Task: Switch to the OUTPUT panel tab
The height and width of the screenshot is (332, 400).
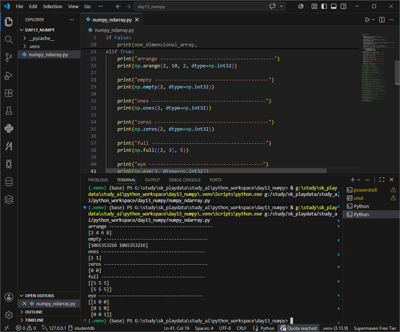Action: pyautogui.click(x=152, y=180)
